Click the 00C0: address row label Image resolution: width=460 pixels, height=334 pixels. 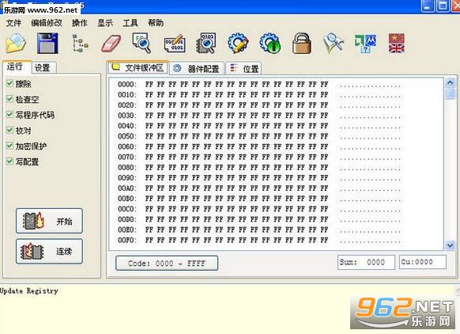point(127,209)
